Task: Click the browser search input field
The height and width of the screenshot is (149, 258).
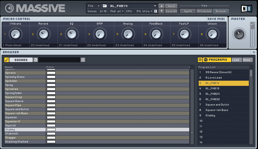Action: (59, 60)
